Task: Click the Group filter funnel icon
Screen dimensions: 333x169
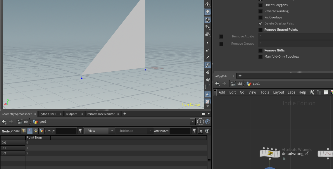Action: (80, 131)
